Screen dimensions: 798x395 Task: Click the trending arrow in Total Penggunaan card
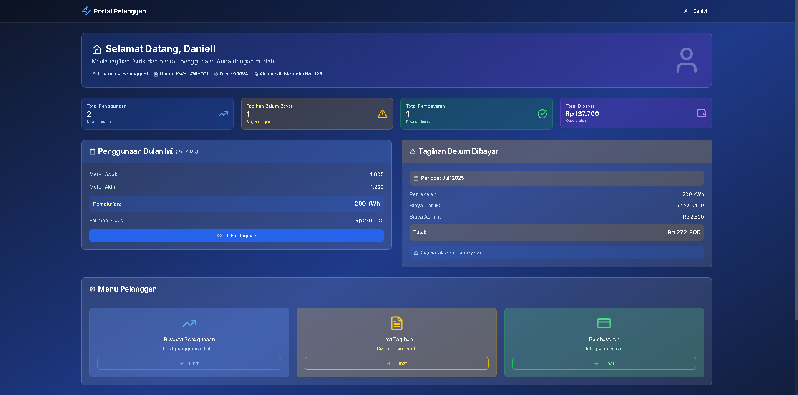coord(223,114)
